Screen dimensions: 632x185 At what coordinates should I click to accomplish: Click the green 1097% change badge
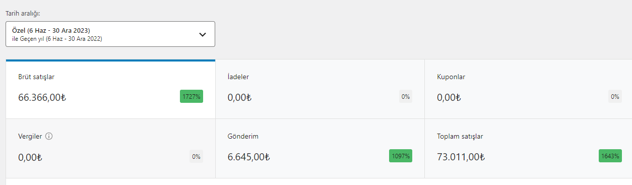click(401, 156)
